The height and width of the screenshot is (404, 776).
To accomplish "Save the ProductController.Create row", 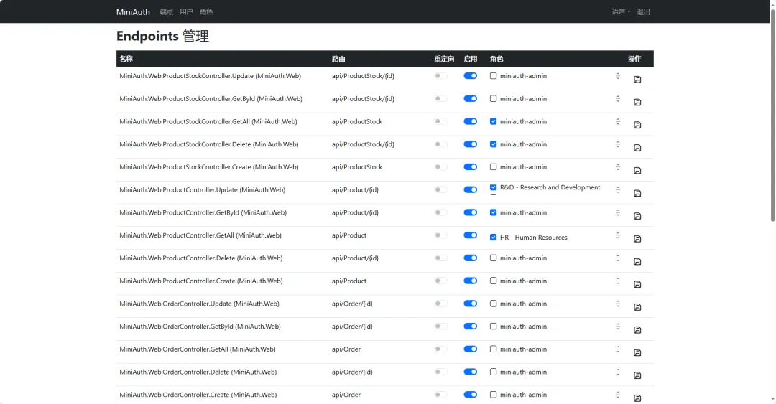I will 637,284.
